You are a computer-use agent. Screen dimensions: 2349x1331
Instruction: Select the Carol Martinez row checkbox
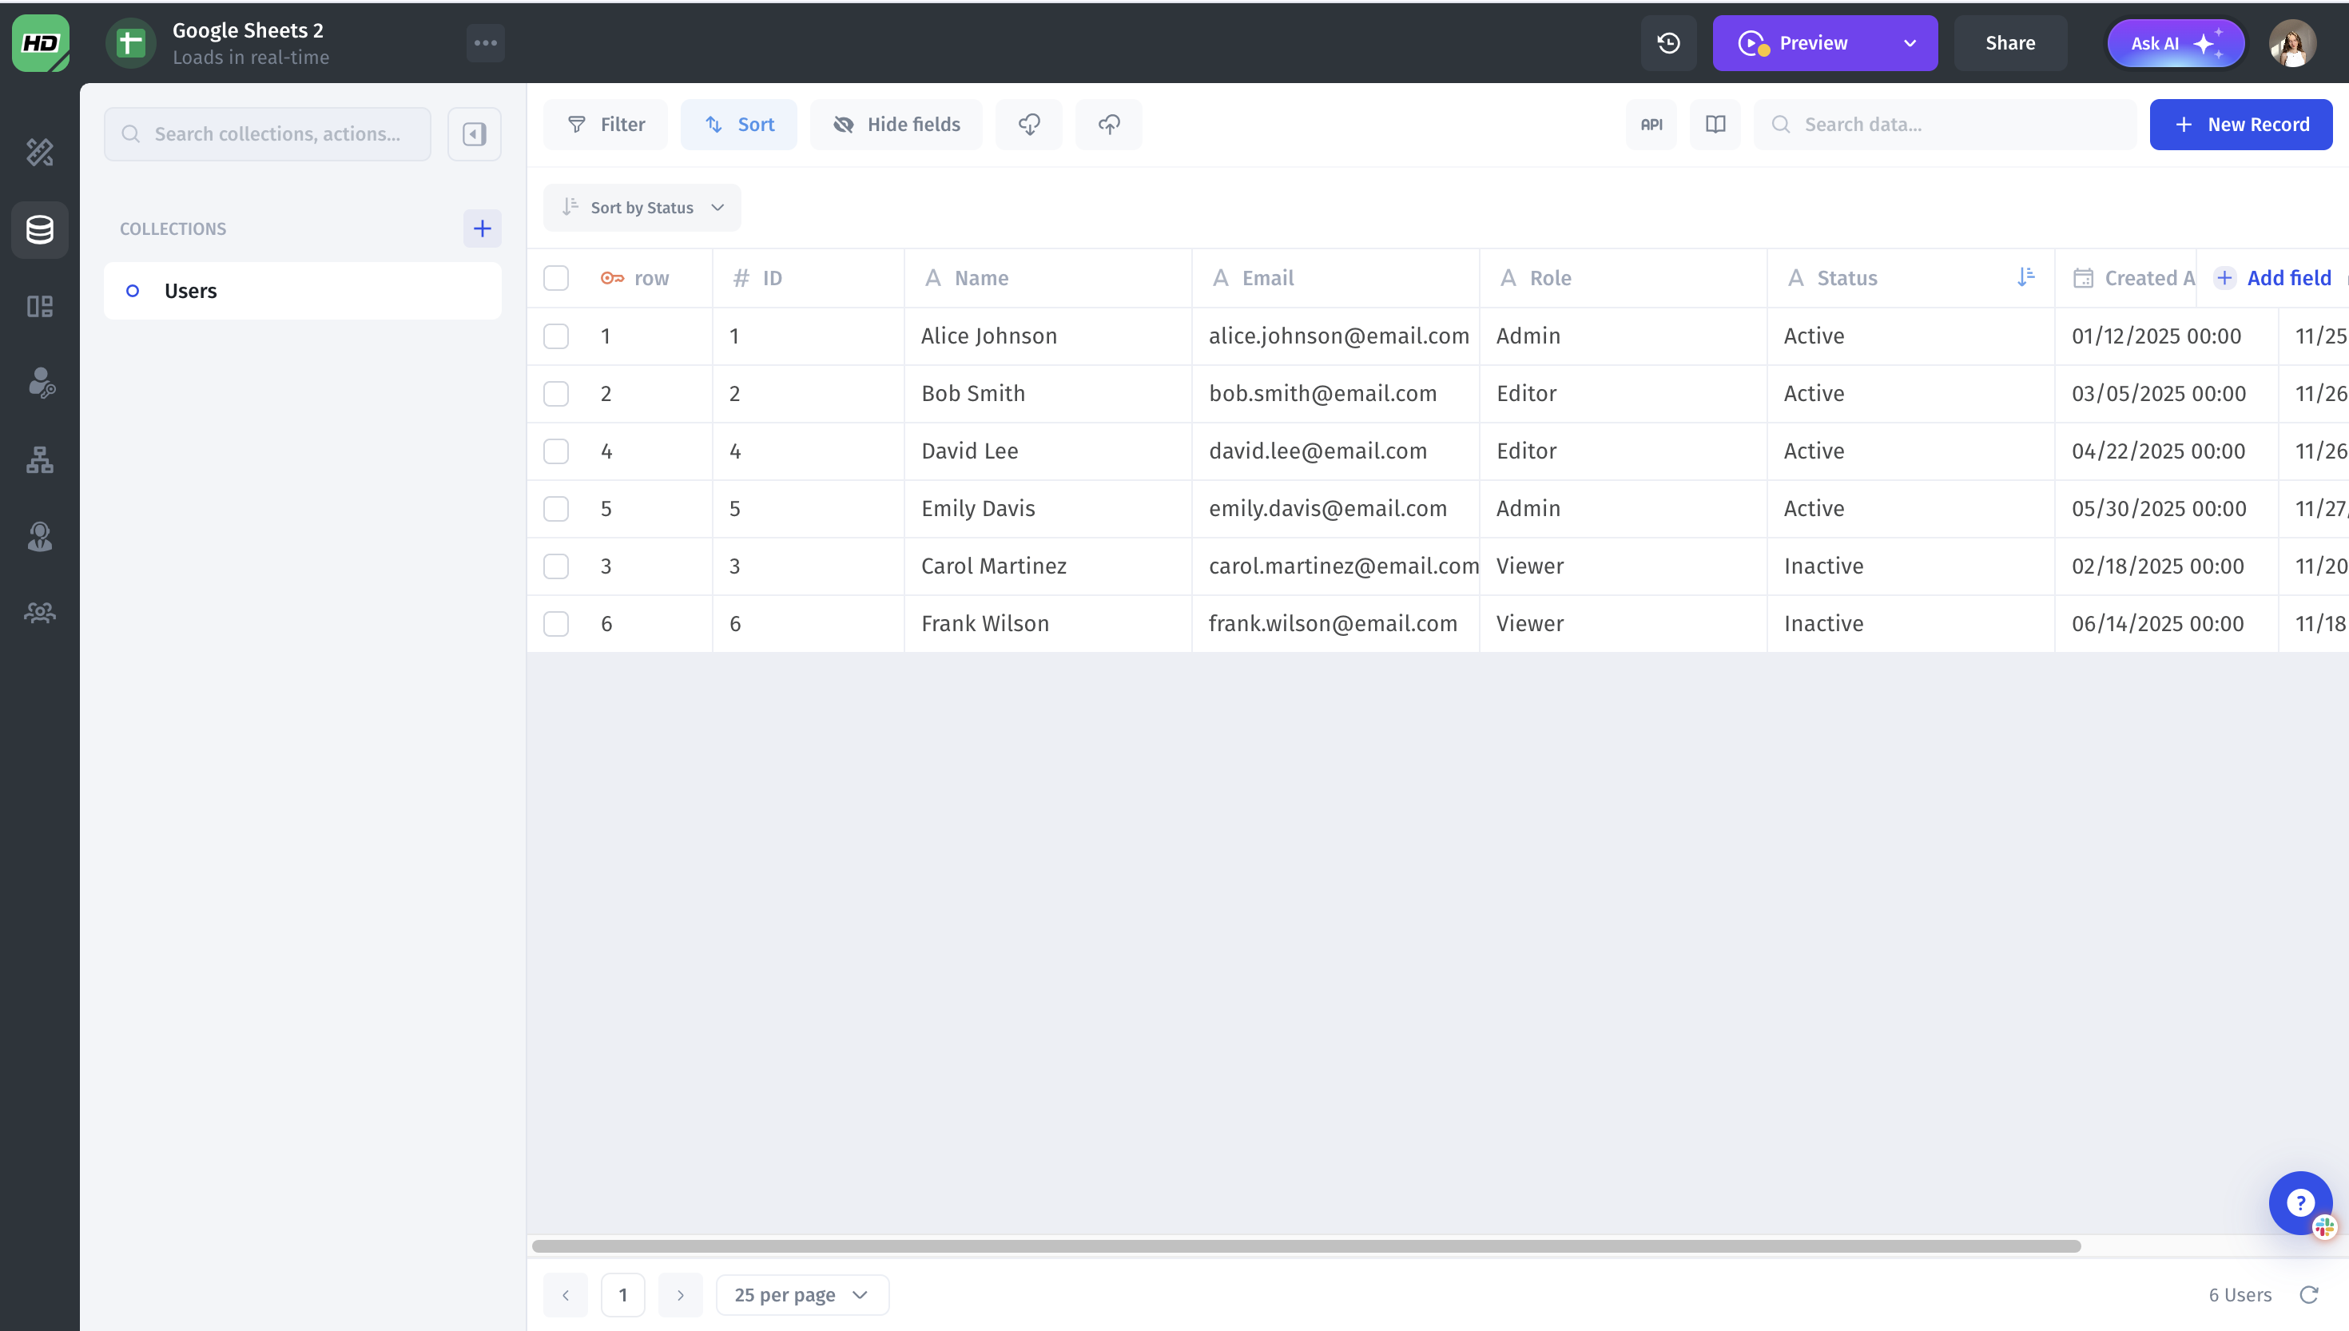click(556, 566)
